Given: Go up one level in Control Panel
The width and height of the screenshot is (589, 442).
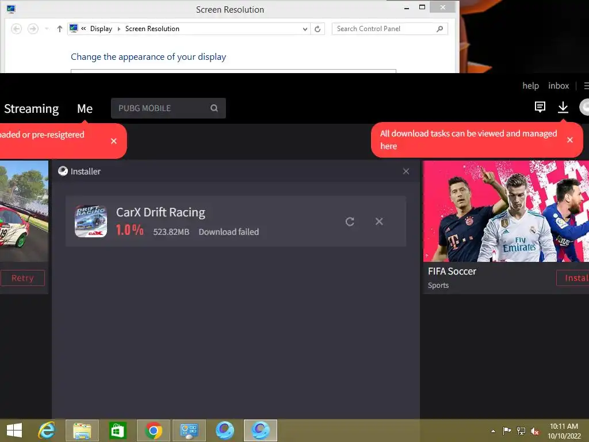Looking at the screenshot, I should pyautogui.click(x=59, y=29).
